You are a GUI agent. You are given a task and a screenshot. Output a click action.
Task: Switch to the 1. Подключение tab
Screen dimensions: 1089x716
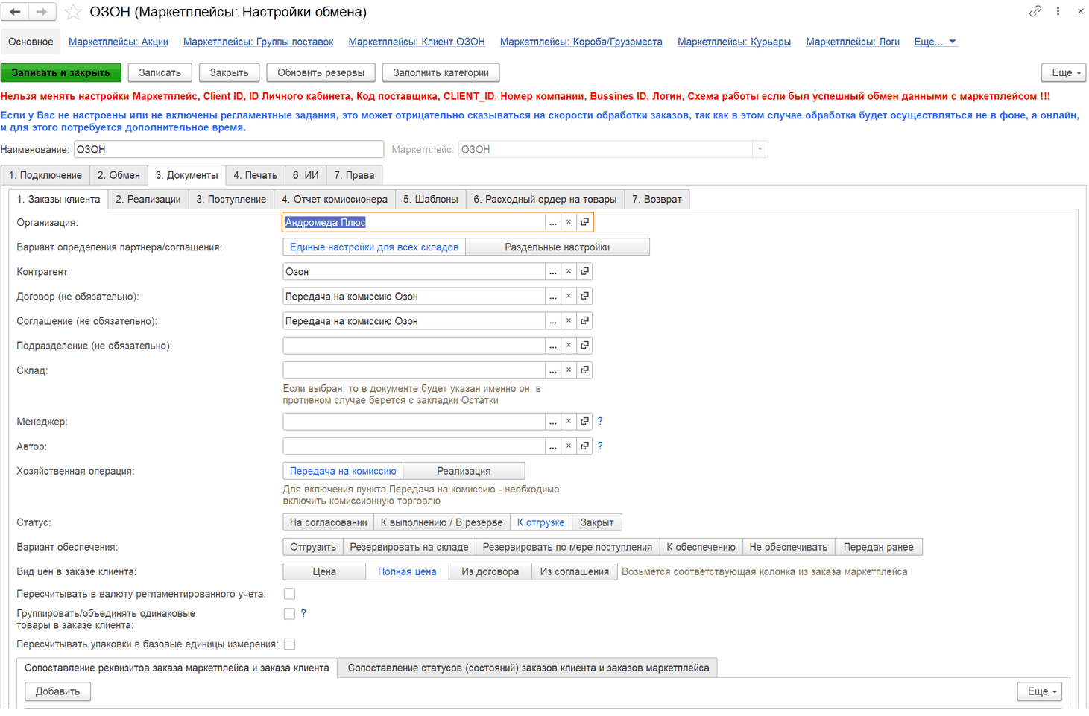coord(45,175)
